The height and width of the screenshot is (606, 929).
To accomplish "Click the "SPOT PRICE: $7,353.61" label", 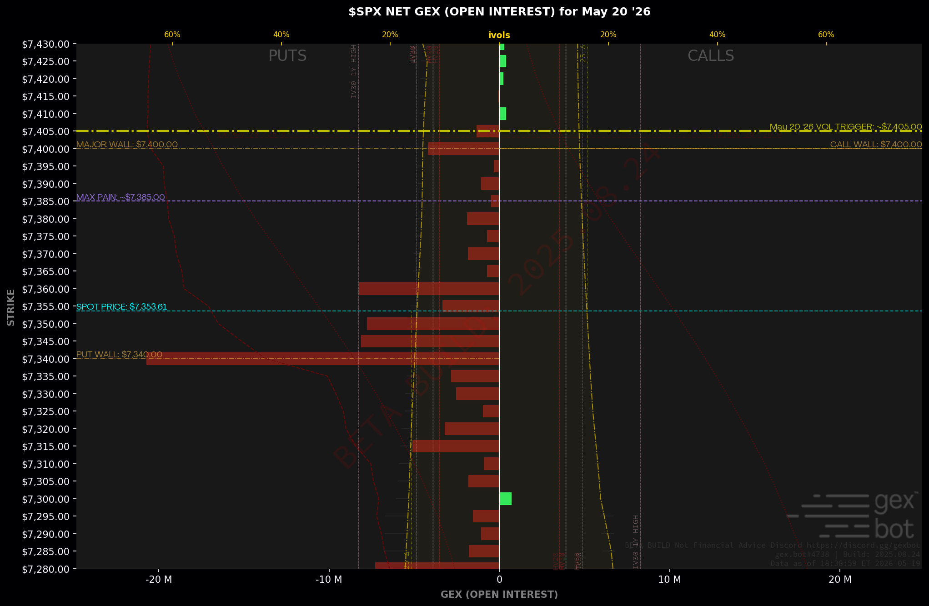I will (121, 307).
